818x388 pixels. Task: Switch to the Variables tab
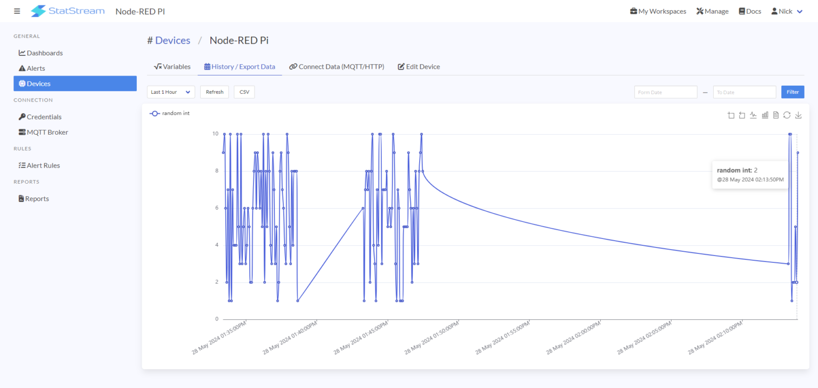(172, 67)
